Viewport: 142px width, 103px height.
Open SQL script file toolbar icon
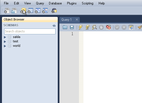point(14,11)
